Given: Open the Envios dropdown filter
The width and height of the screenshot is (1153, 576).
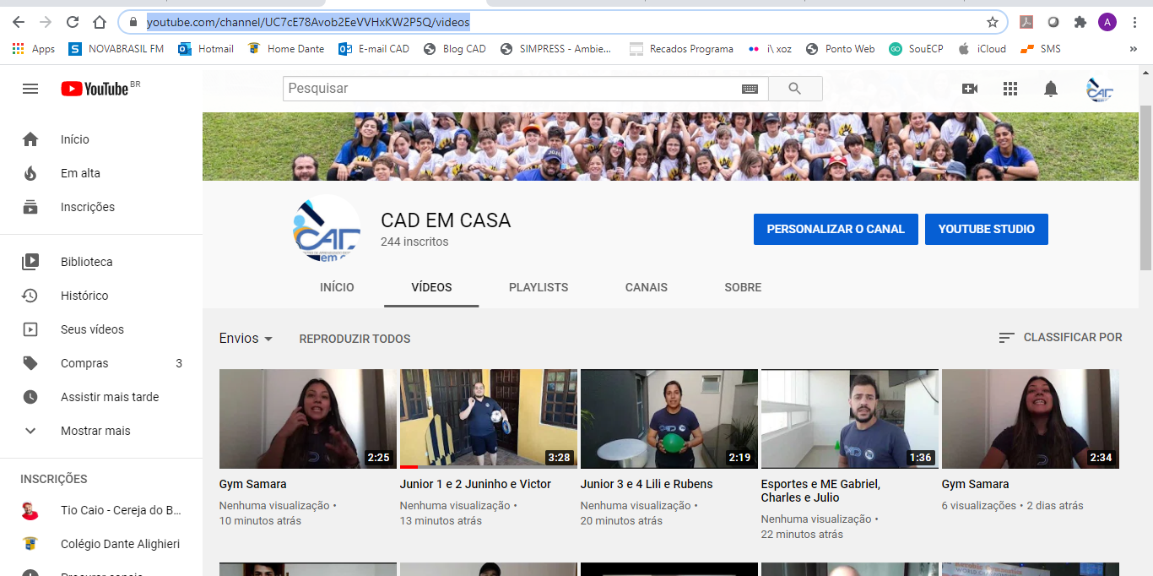Looking at the screenshot, I should pos(246,338).
